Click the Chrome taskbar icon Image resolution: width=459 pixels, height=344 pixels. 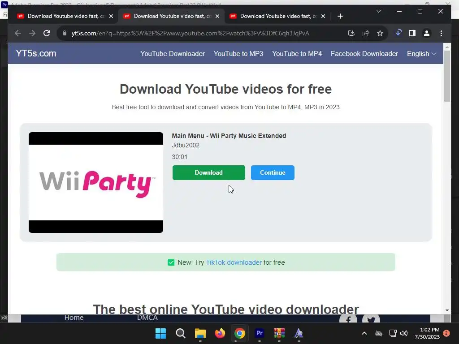[239, 333]
